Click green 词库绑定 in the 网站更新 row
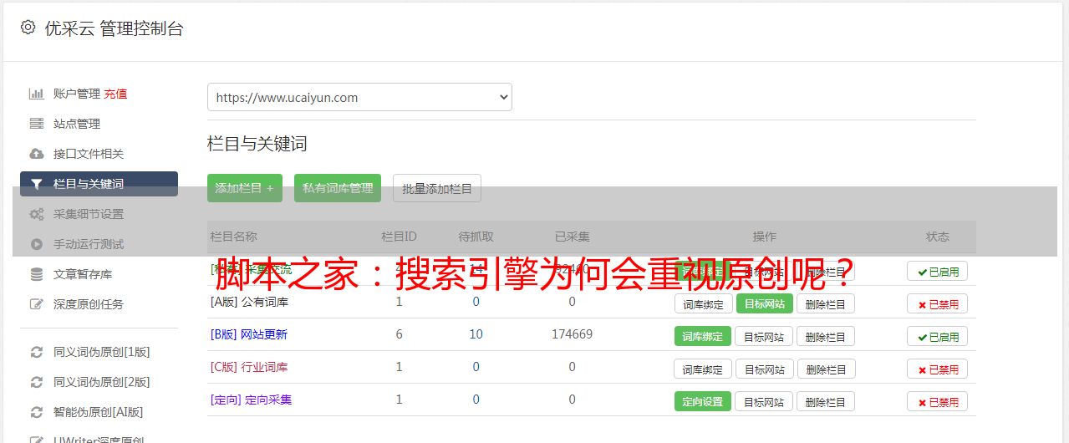The width and height of the screenshot is (1069, 443). coord(703,336)
